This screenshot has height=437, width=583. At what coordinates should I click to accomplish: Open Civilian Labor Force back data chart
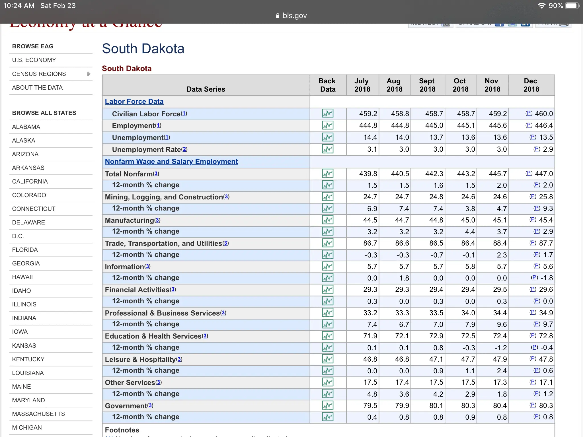click(x=328, y=114)
